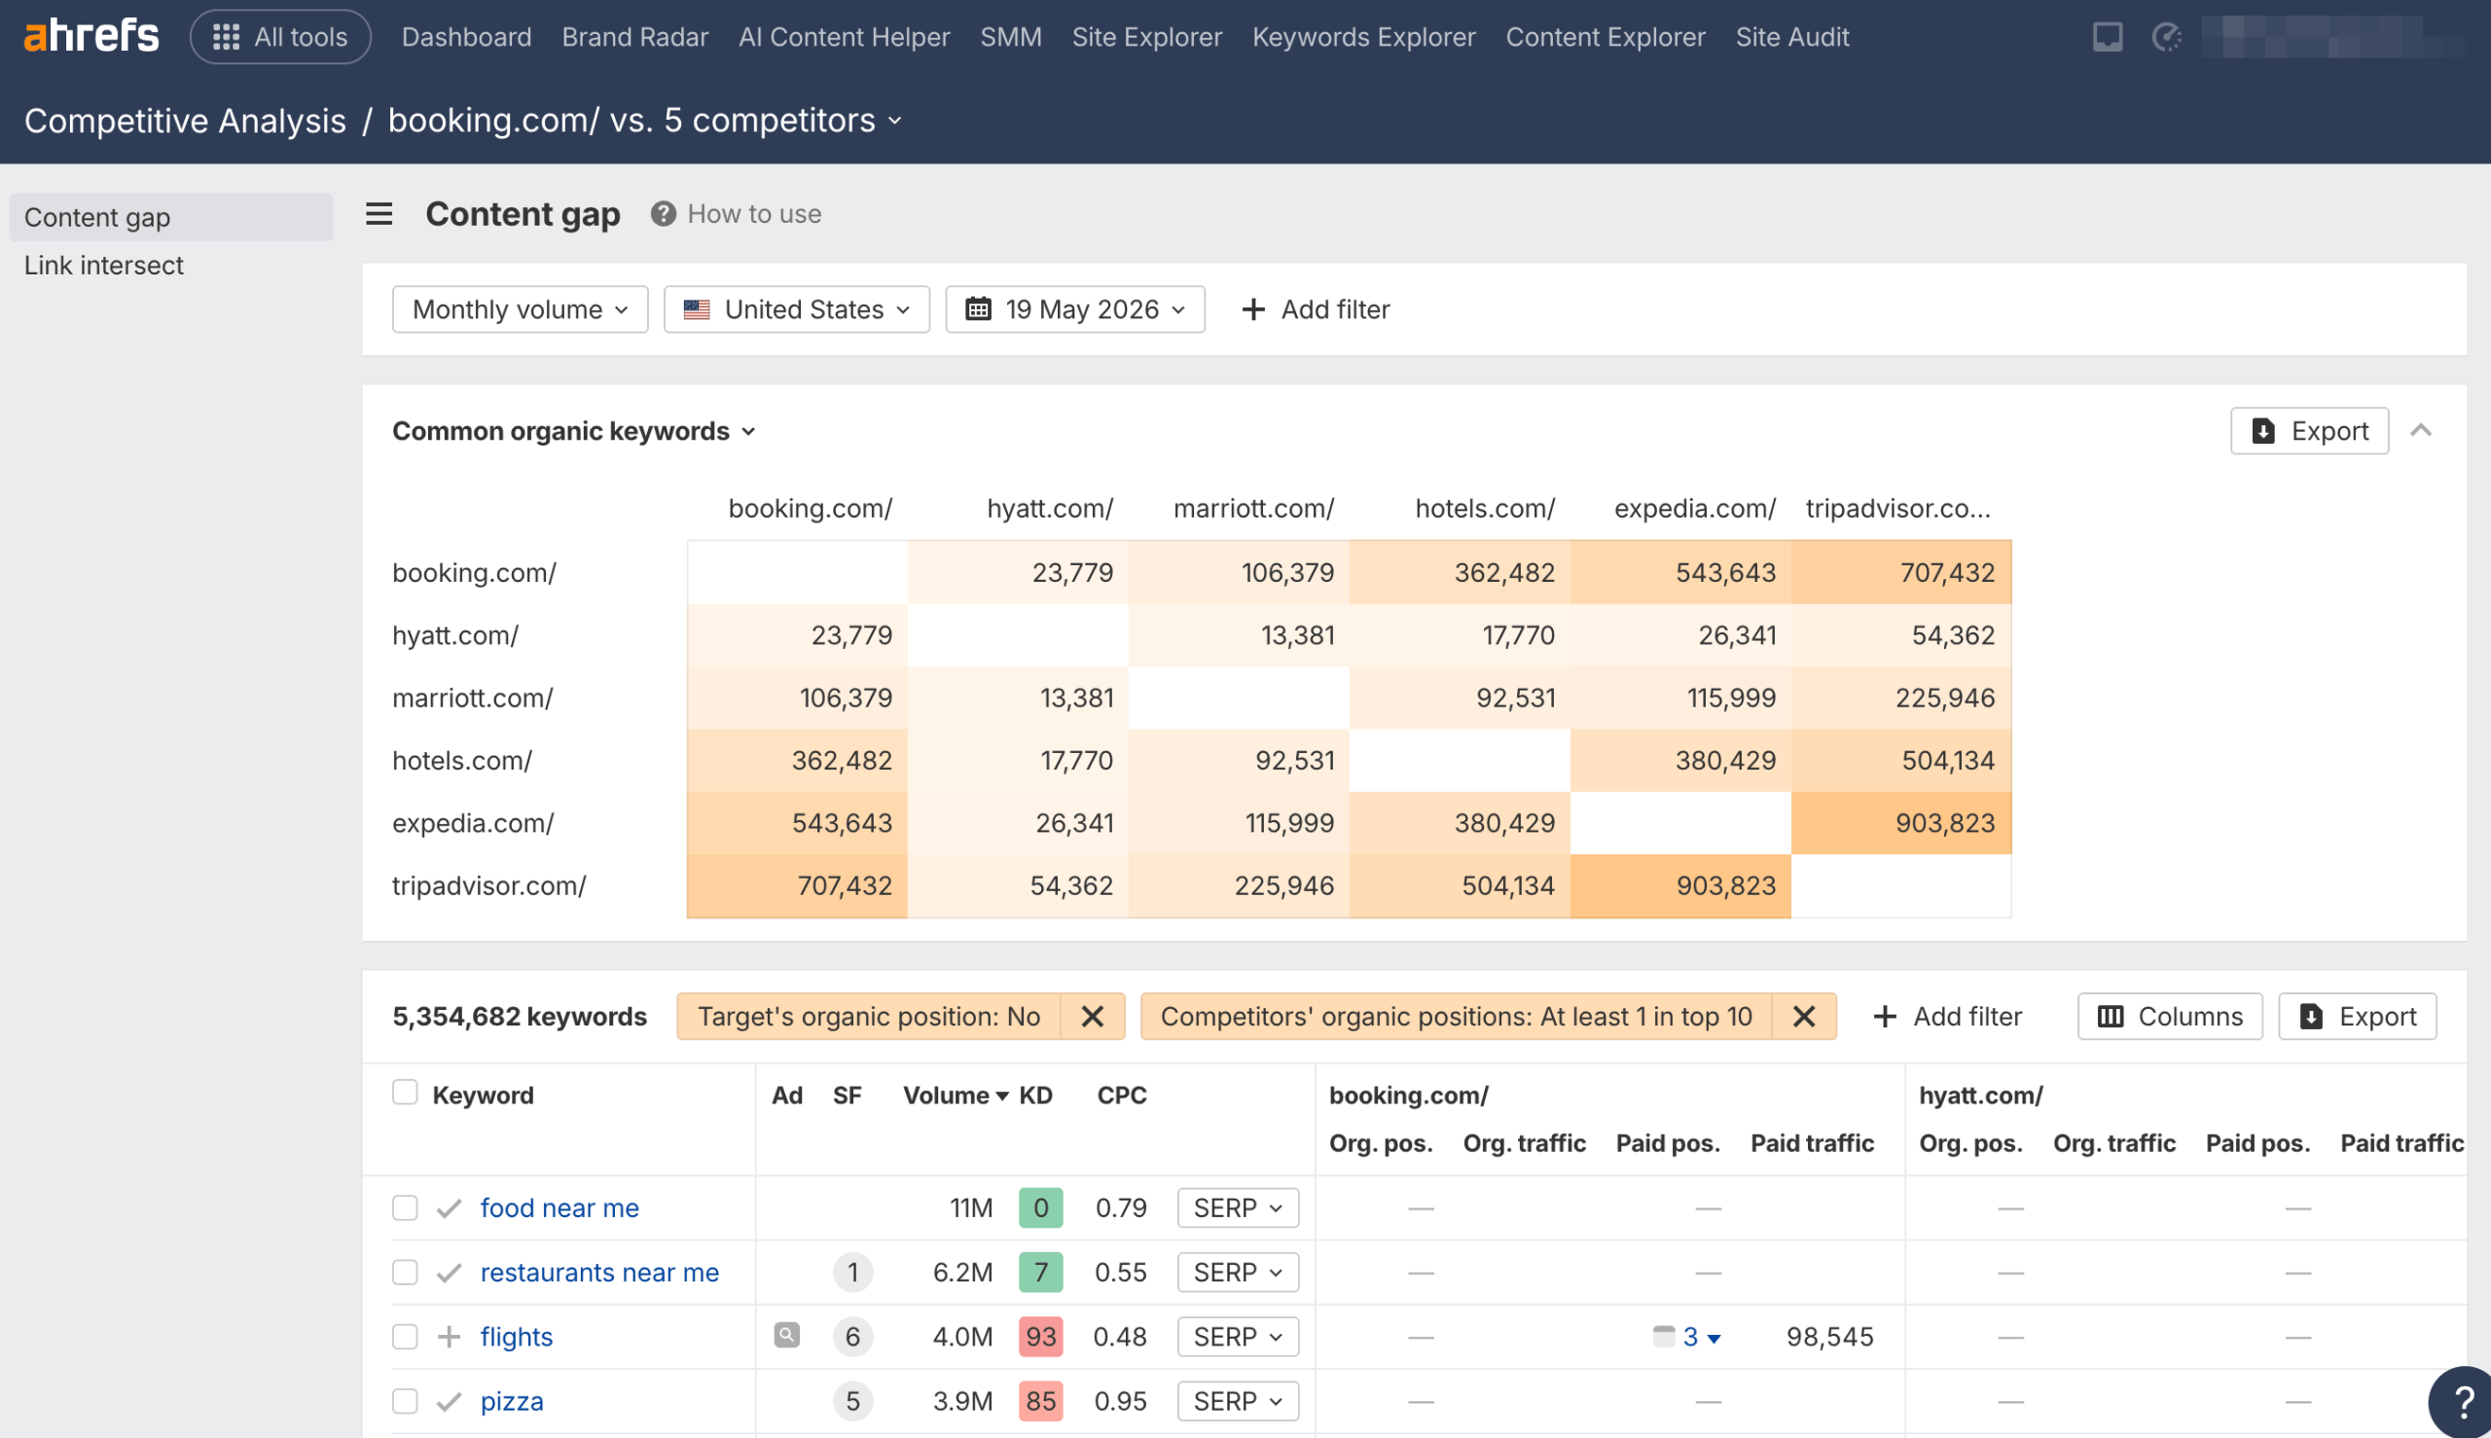Open SERP dropdown for flights
Image resolution: width=2491 pixels, height=1438 pixels.
(x=1237, y=1336)
